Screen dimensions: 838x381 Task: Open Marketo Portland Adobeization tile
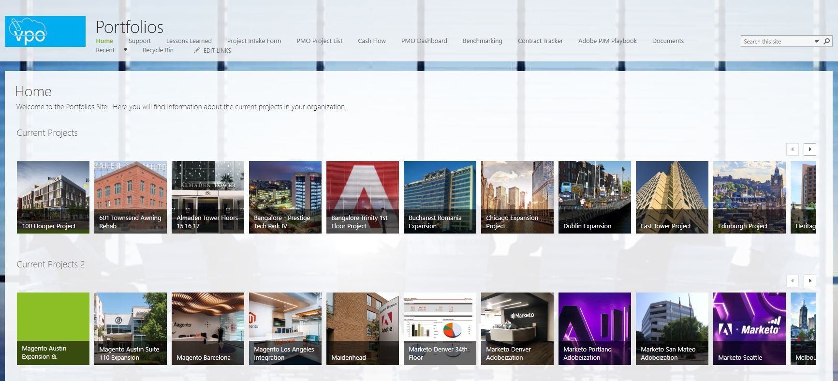point(595,329)
